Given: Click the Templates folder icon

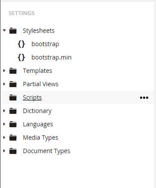Looking at the screenshot, I should tap(13, 71).
